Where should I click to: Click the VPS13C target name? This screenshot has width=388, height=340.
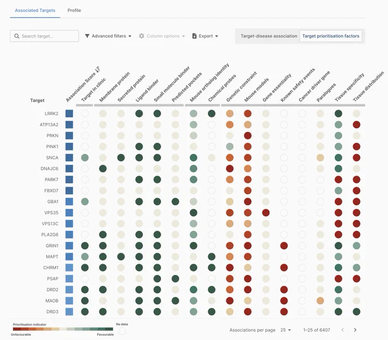click(x=50, y=224)
